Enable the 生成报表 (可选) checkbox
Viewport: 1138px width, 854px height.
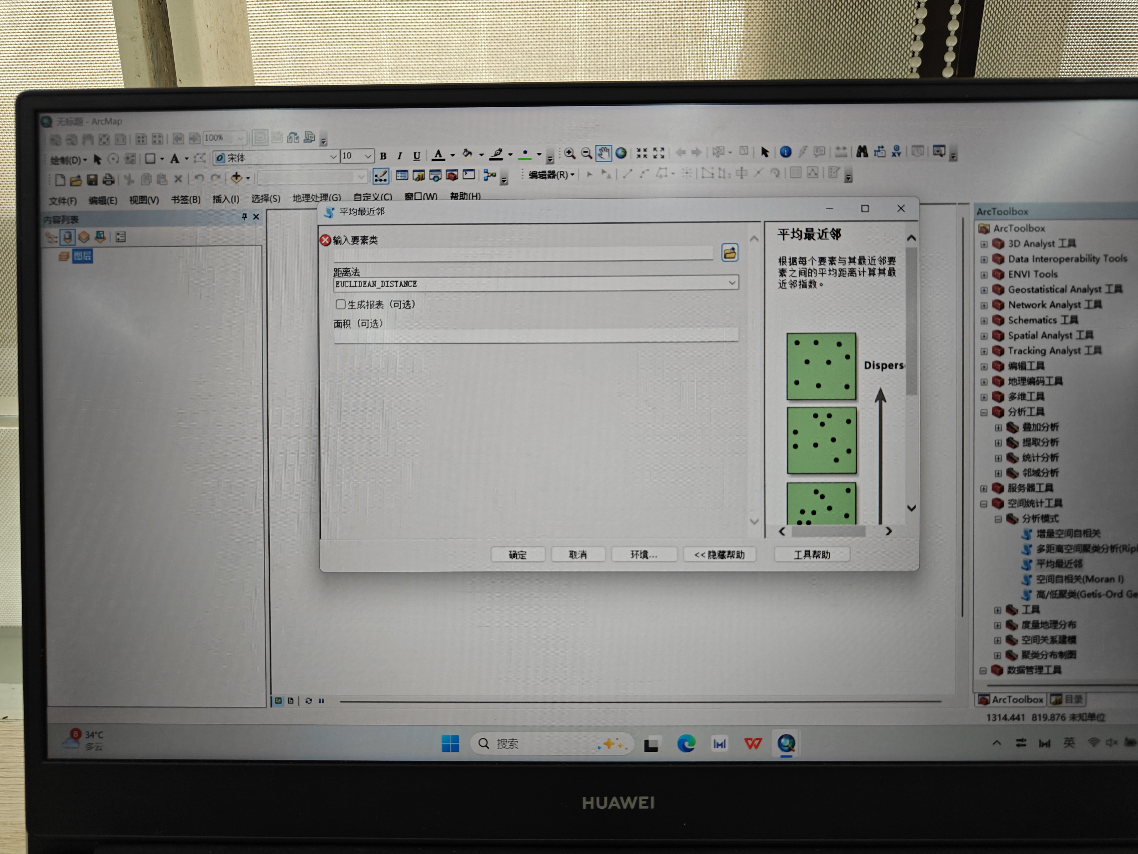pyautogui.click(x=341, y=304)
